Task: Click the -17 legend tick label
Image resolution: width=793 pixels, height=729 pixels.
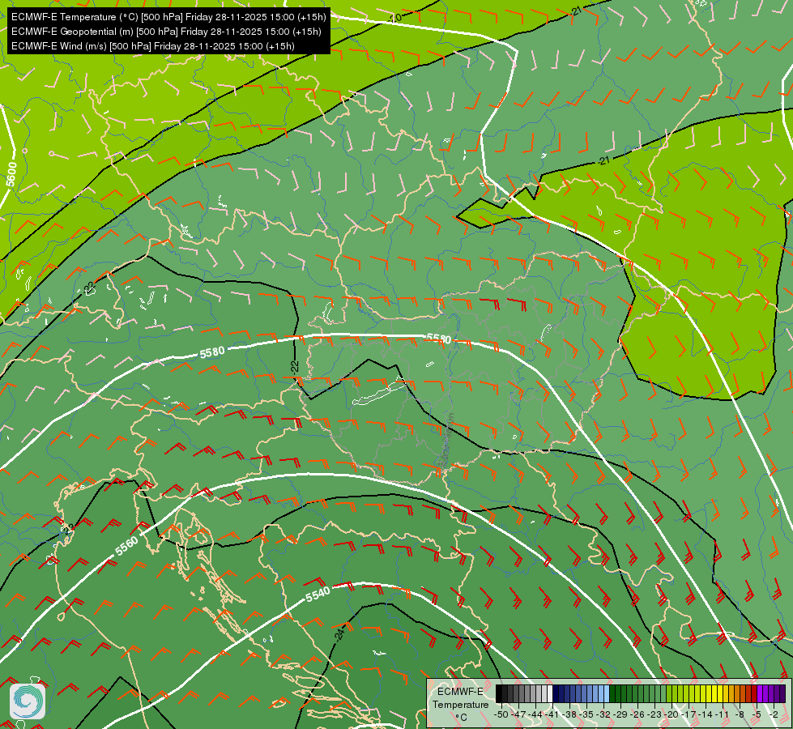Action: point(689,714)
